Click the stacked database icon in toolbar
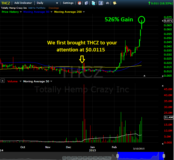The image size is (174, 160). (86, 3)
